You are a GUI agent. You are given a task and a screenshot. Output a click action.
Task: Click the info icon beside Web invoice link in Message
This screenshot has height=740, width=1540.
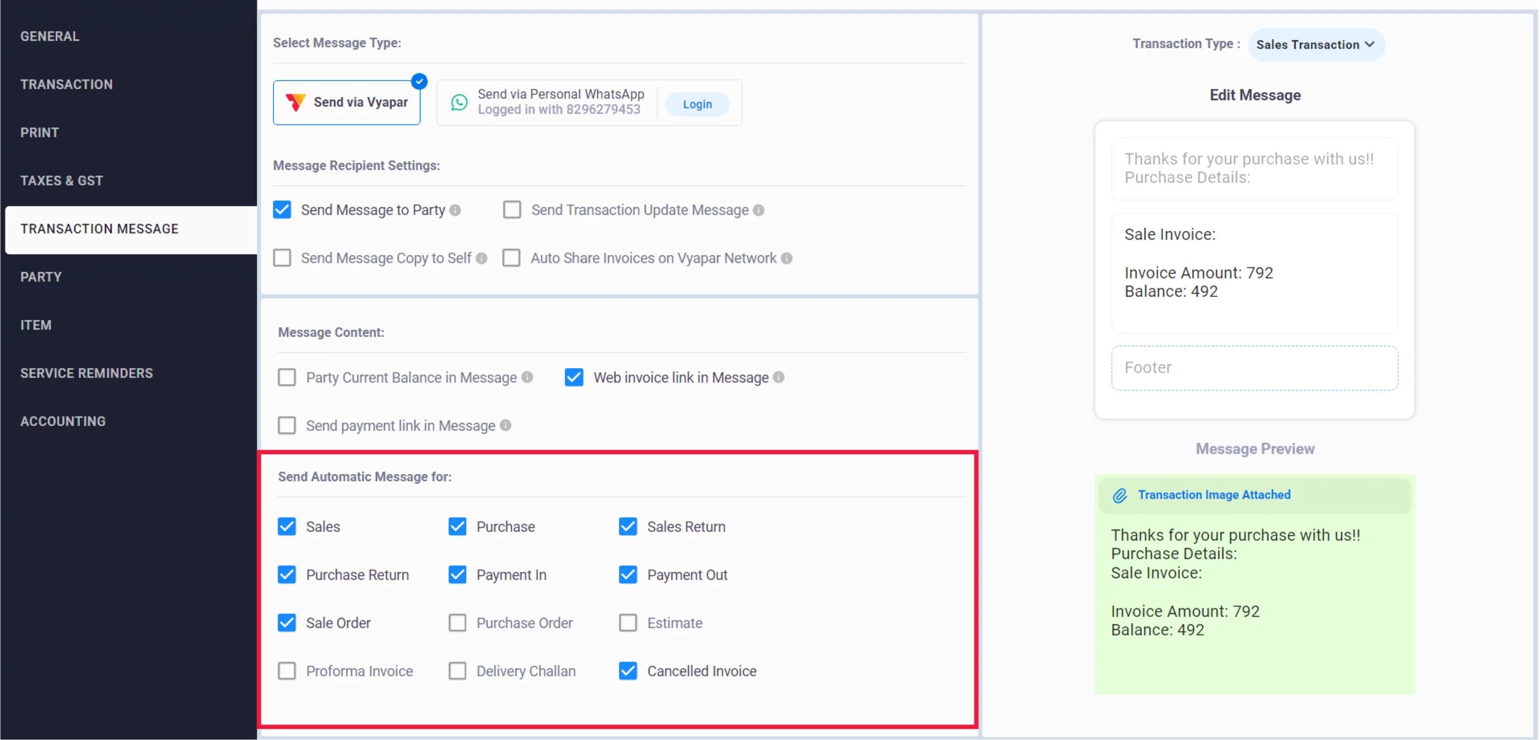tap(779, 377)
